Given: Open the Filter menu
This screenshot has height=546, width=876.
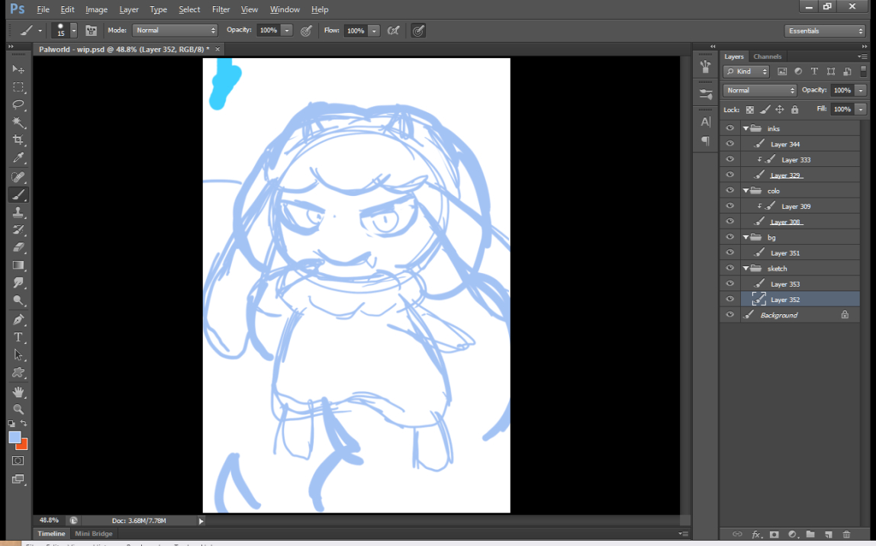Looking at the screenshot, I should [221, 9].
